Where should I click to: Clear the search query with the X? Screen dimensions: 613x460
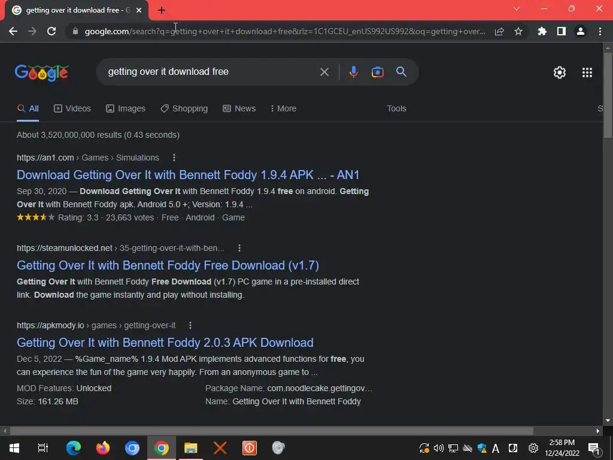coord(324,72)
